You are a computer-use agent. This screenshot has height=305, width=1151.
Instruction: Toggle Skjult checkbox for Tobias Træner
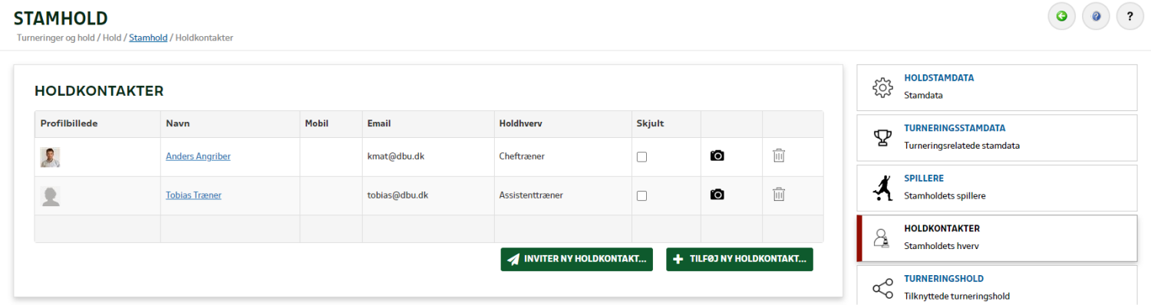coord(642,195)
